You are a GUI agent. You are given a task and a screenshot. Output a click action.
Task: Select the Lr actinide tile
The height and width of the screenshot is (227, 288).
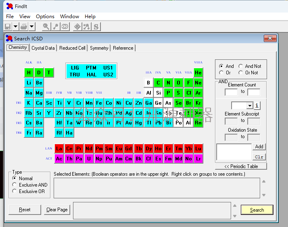click(x=198, y=159)
